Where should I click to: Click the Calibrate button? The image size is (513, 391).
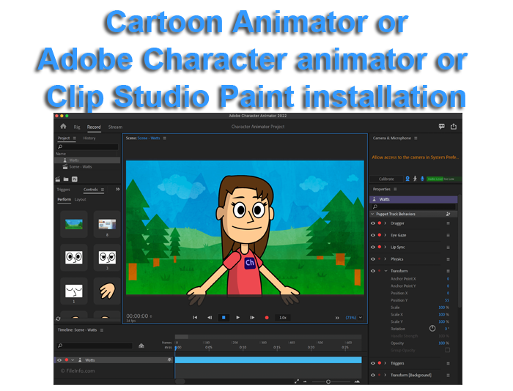click(386, 179)
